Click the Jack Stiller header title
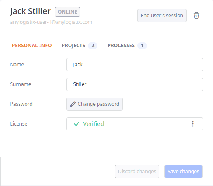 [31, 11]
